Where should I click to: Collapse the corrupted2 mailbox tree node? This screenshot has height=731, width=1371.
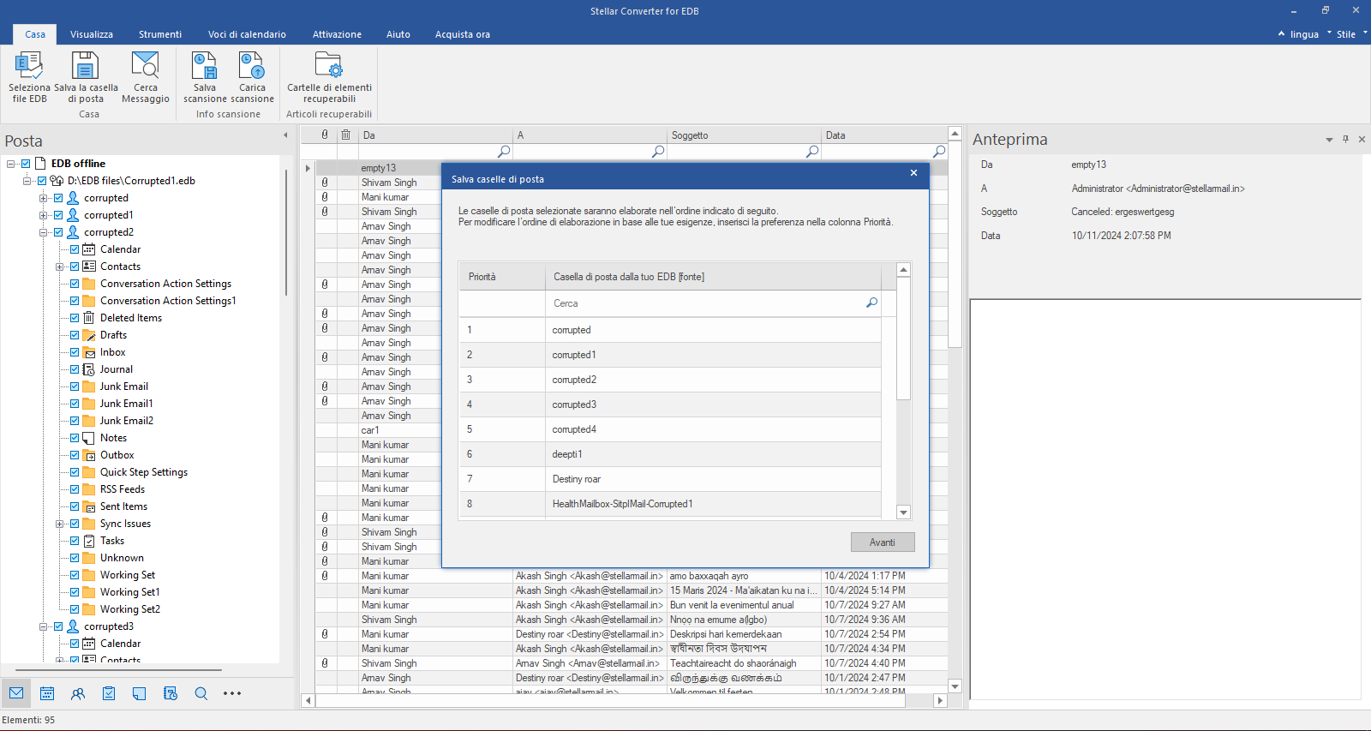click(x=43, y=232)
